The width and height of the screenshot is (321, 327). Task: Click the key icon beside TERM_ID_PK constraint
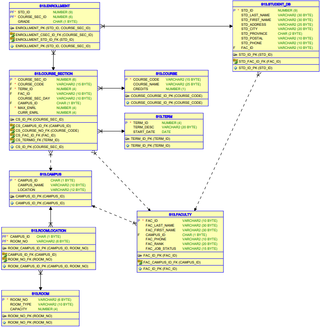tap(127, 139)
